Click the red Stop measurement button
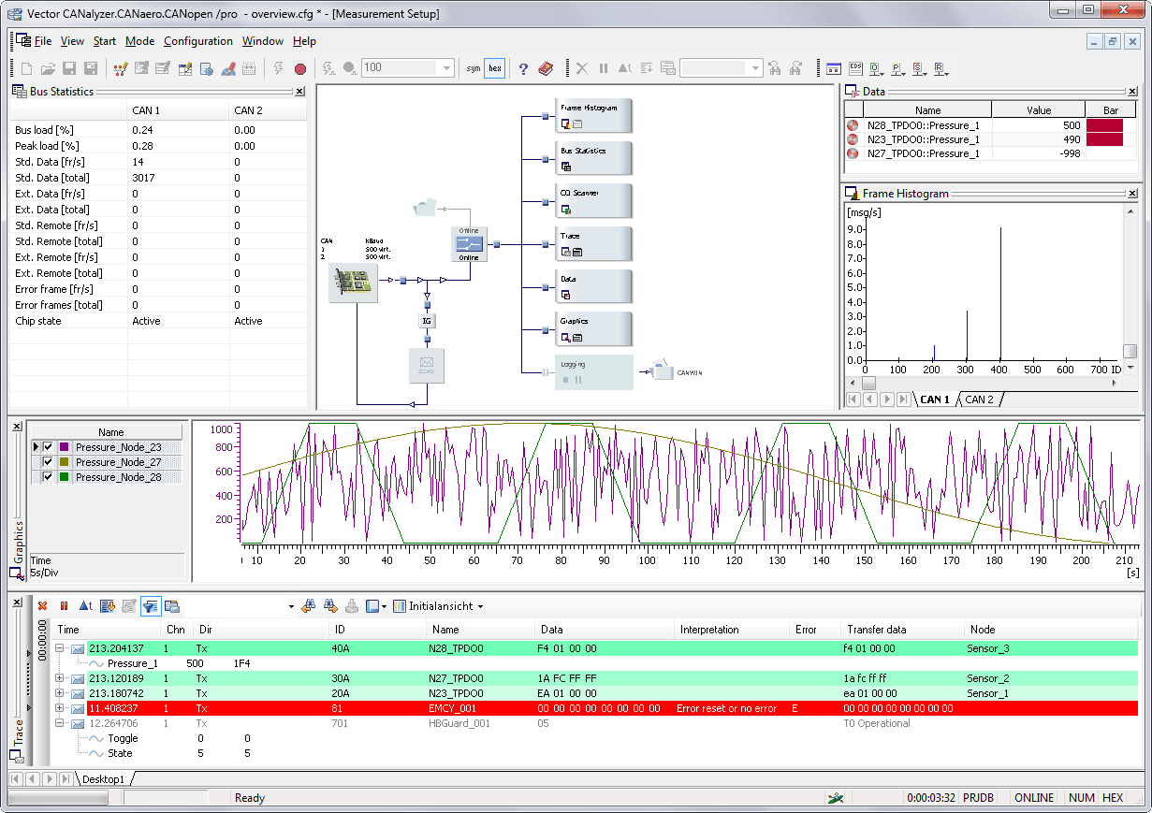This screenshot has height=813, width=1152. 300,68
